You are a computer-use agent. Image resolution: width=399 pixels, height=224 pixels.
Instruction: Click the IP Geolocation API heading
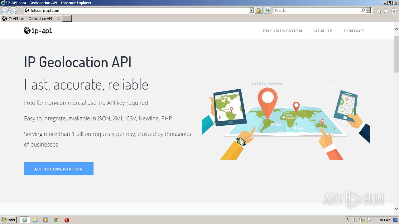point(78,62)
